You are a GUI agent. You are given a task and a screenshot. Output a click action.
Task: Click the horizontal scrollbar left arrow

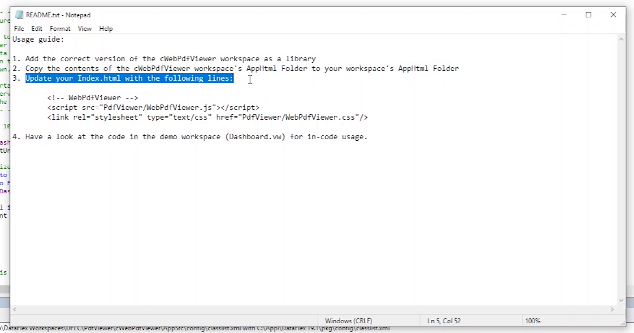tap(15, 310)
